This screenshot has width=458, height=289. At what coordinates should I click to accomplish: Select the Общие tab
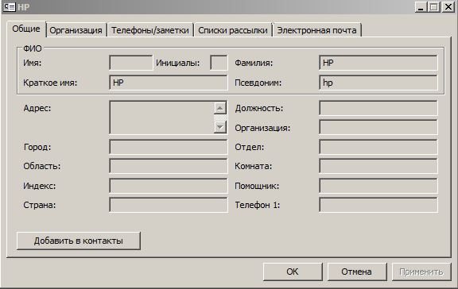click(x=26, y=29)
